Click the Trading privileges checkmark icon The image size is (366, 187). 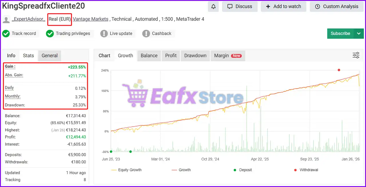click(x=50, y=33)
